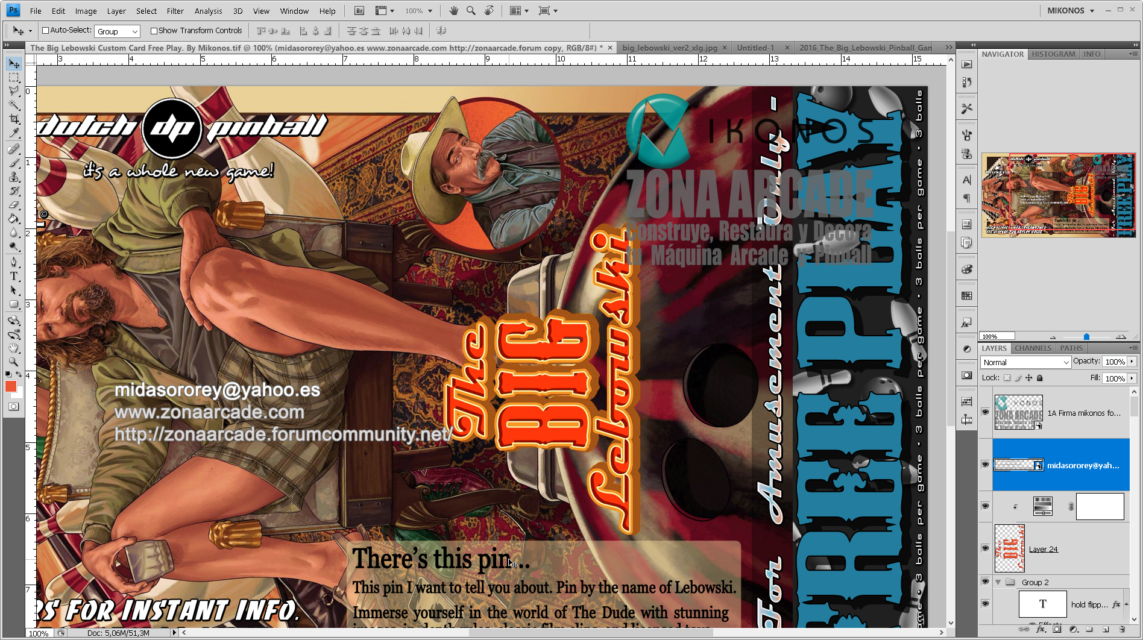Open the blend mode Normal dropdown
Screen dimensions: 1143x640
pyautogui.click(x=1025, y=362)
